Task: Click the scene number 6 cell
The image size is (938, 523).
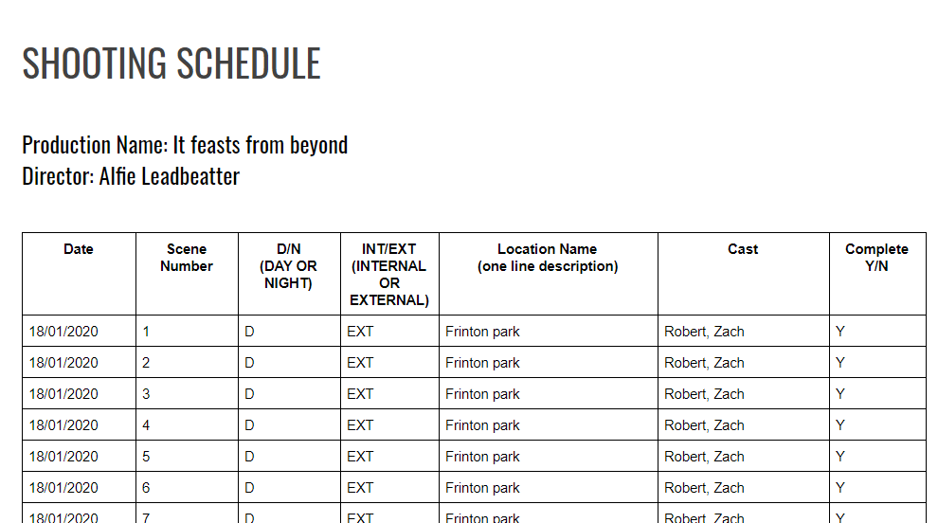Action: coord(147,488)
